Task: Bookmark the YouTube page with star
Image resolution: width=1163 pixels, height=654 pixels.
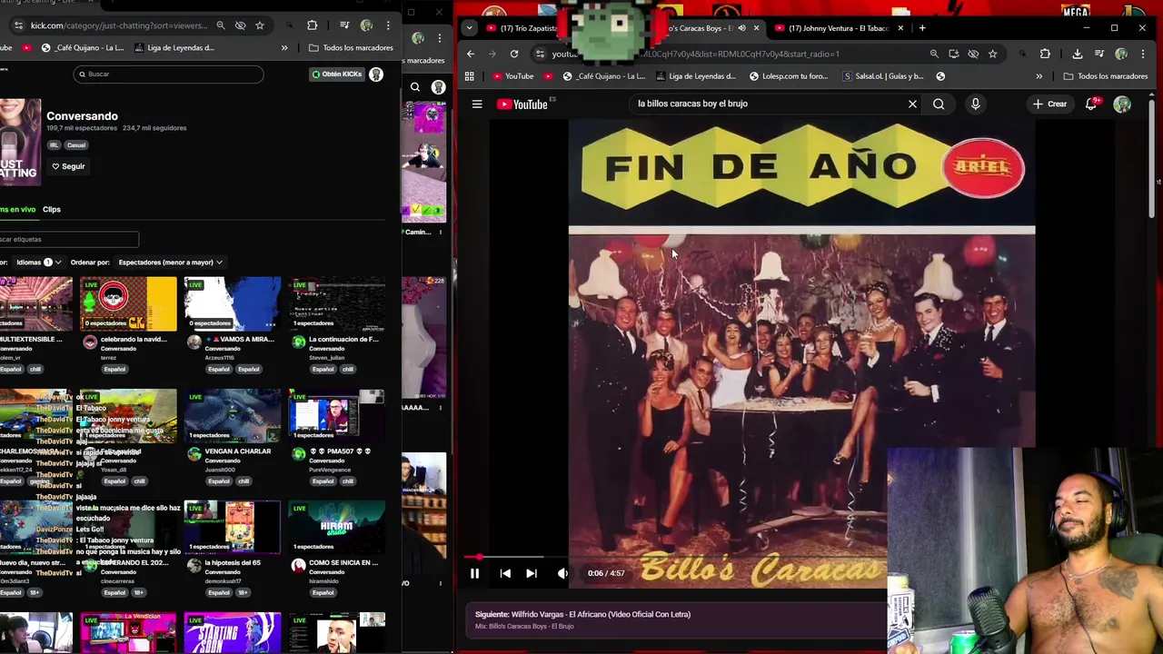Action: [x=992, y=54]
